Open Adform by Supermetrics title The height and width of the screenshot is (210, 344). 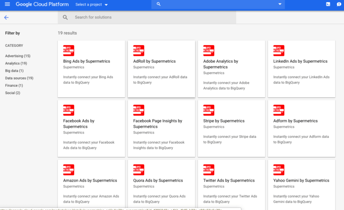pos(295,121)
